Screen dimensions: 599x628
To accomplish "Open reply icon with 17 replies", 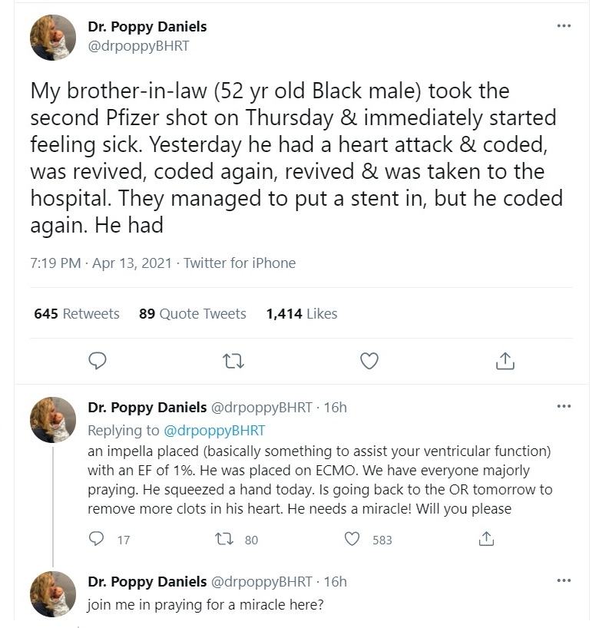I will click(98, 540).
